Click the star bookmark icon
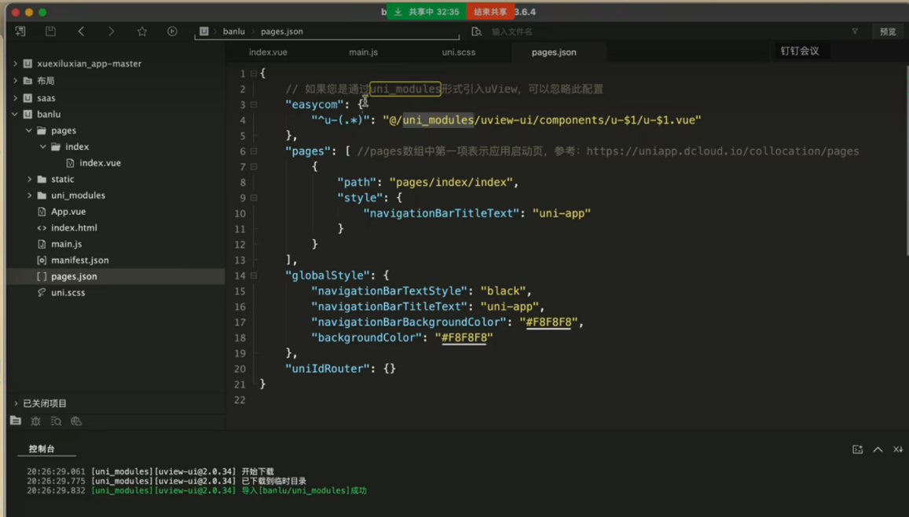The width and height of the screenshot is (909, 517). (x=142, y=31)
